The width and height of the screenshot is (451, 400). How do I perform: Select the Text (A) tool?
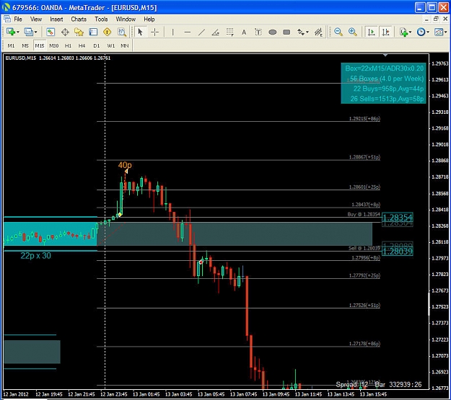click(244, 32)
